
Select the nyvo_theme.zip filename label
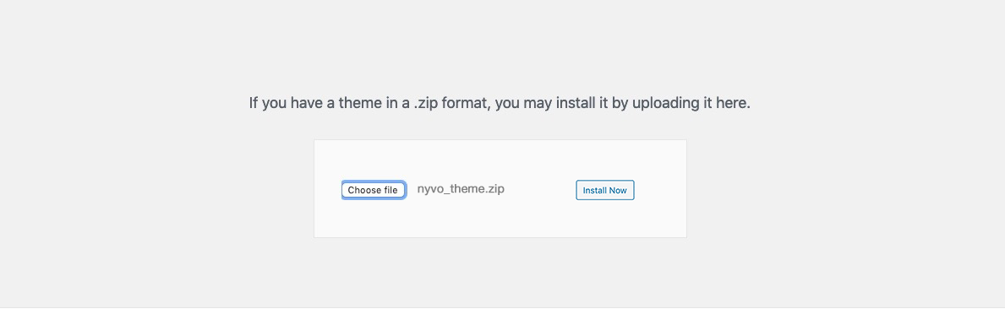[460, 189]
